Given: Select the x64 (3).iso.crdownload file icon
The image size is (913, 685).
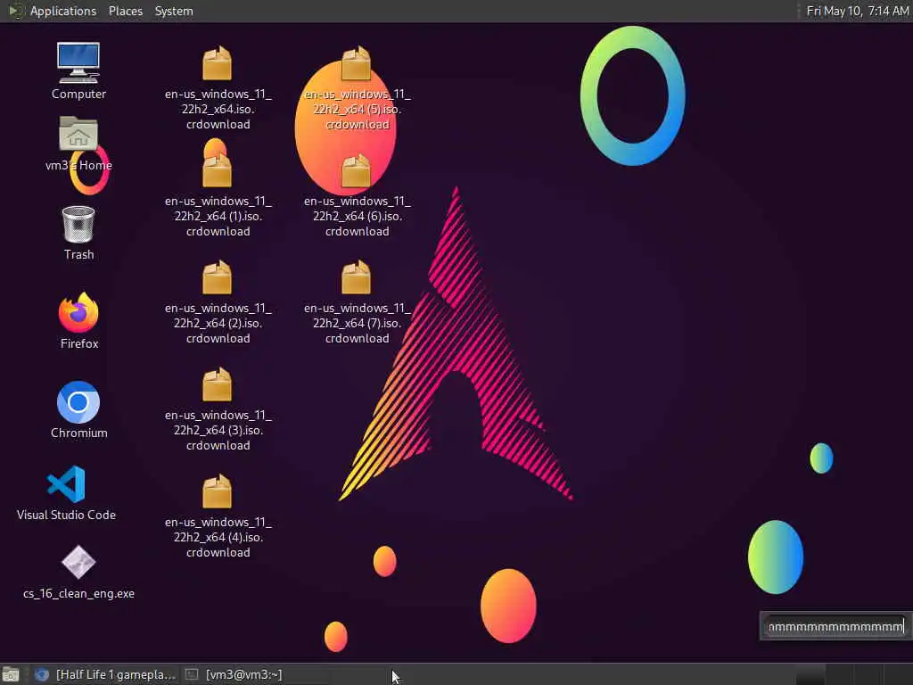Looking at the screenshot, I should click(x=218, y=384).
